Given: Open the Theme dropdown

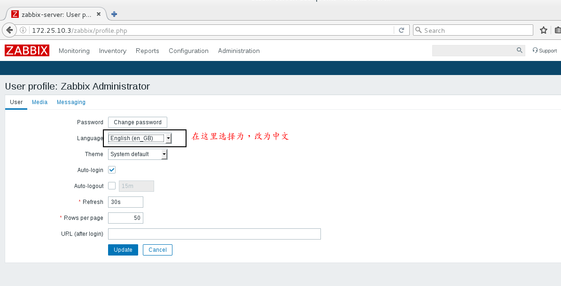Looking at the screenshot, I should click(x=138, y=154).
